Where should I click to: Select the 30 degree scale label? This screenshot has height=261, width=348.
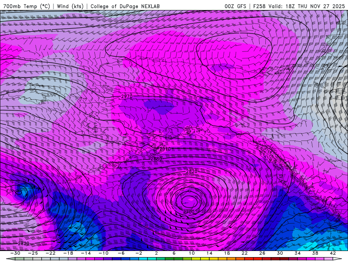[x=280, y=253]
